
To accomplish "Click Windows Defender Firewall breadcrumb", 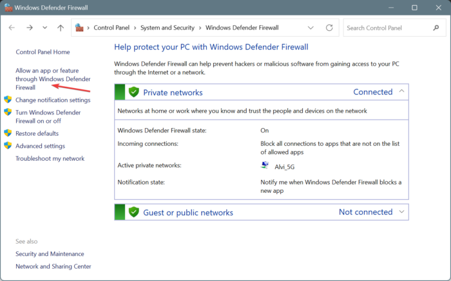I will click(242, 28).
